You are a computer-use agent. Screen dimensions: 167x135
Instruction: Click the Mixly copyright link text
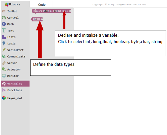tap(119, 4)
